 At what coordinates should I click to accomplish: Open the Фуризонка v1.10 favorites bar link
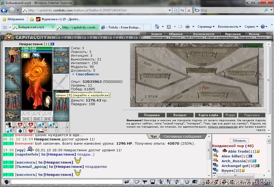[x=58, y=19]
